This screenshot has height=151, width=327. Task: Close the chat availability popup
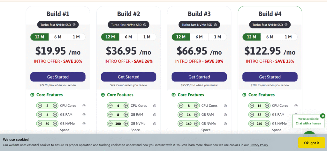click(323, 116)
